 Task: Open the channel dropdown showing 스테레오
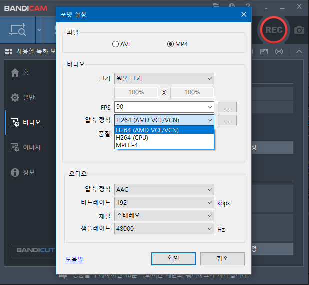[x=164, y=216]
